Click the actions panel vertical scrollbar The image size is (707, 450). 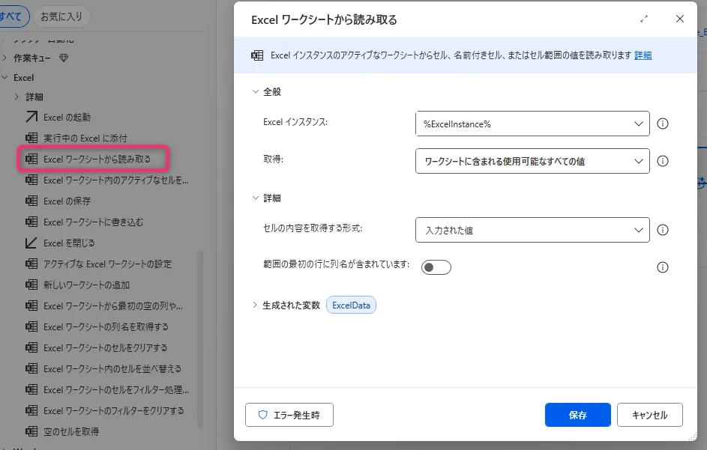point(200,337)
